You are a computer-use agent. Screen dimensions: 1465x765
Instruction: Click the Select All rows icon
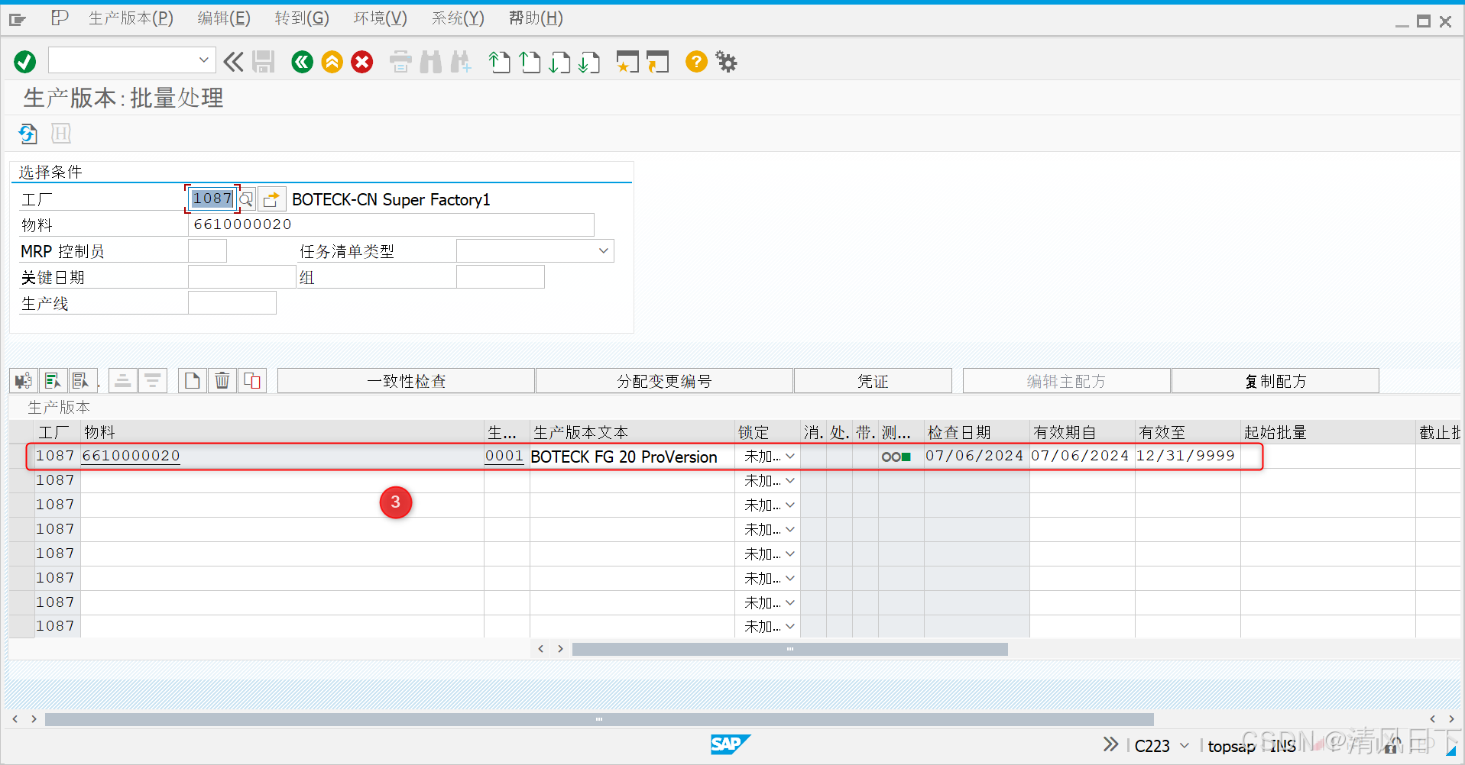[x=53, y=380]
